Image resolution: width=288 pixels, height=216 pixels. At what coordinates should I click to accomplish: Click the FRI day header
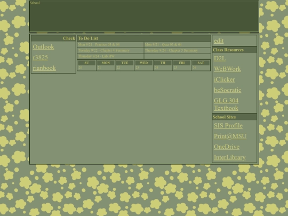pyautogui.click(x=182, y=63)
